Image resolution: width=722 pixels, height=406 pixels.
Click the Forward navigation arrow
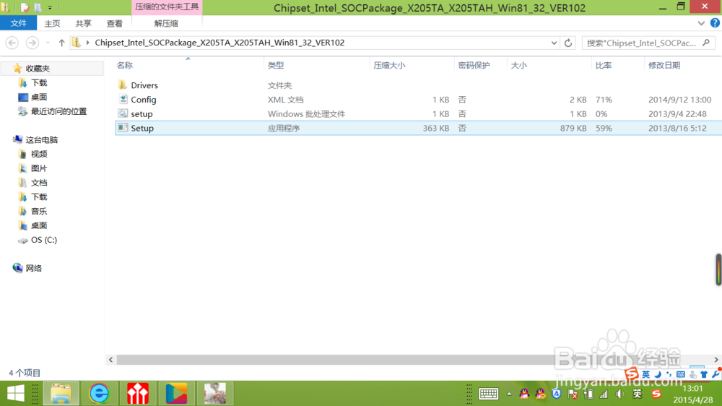point(32,43)
